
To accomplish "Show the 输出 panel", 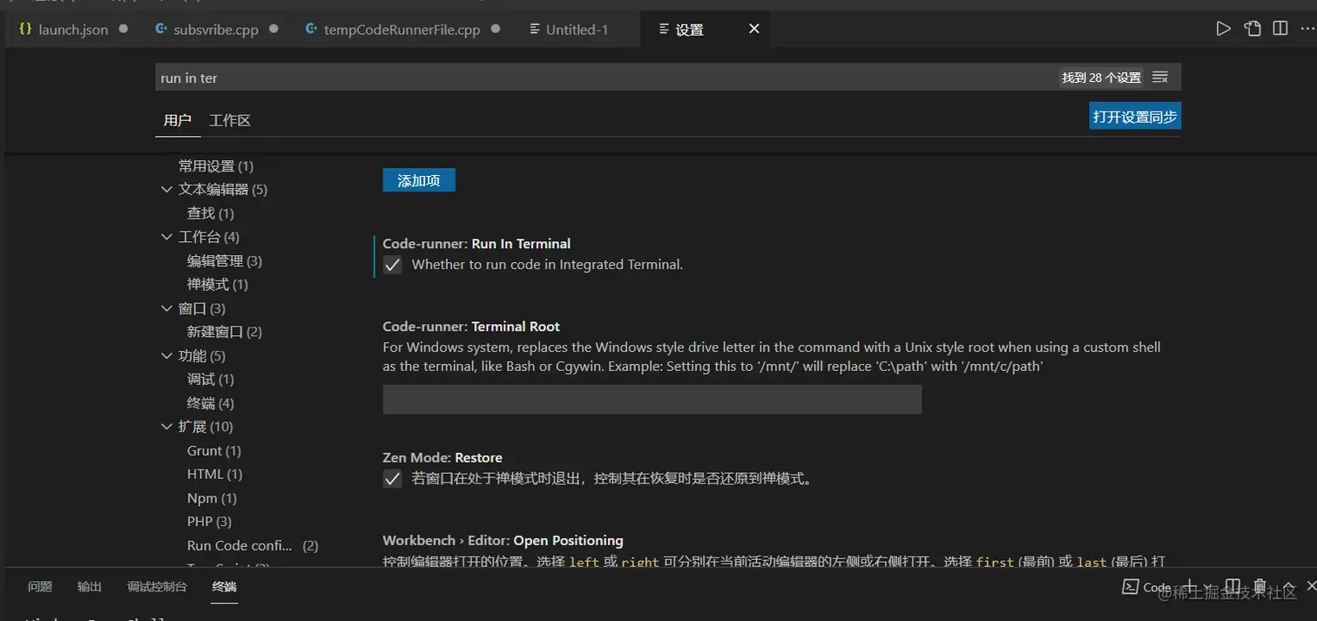I will (x=89, y=586).
